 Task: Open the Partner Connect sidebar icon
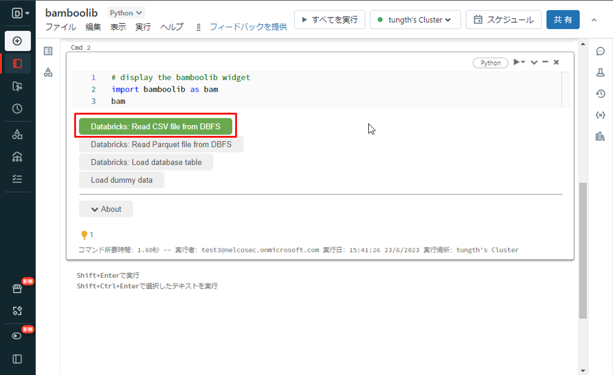click(x=18, y=311)
